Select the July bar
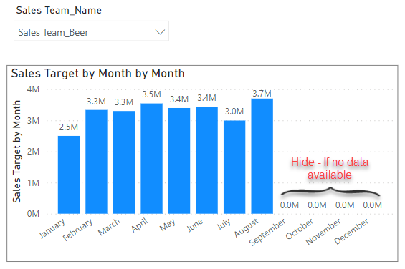The image size is (405, 269). click(x=234, y=167)
